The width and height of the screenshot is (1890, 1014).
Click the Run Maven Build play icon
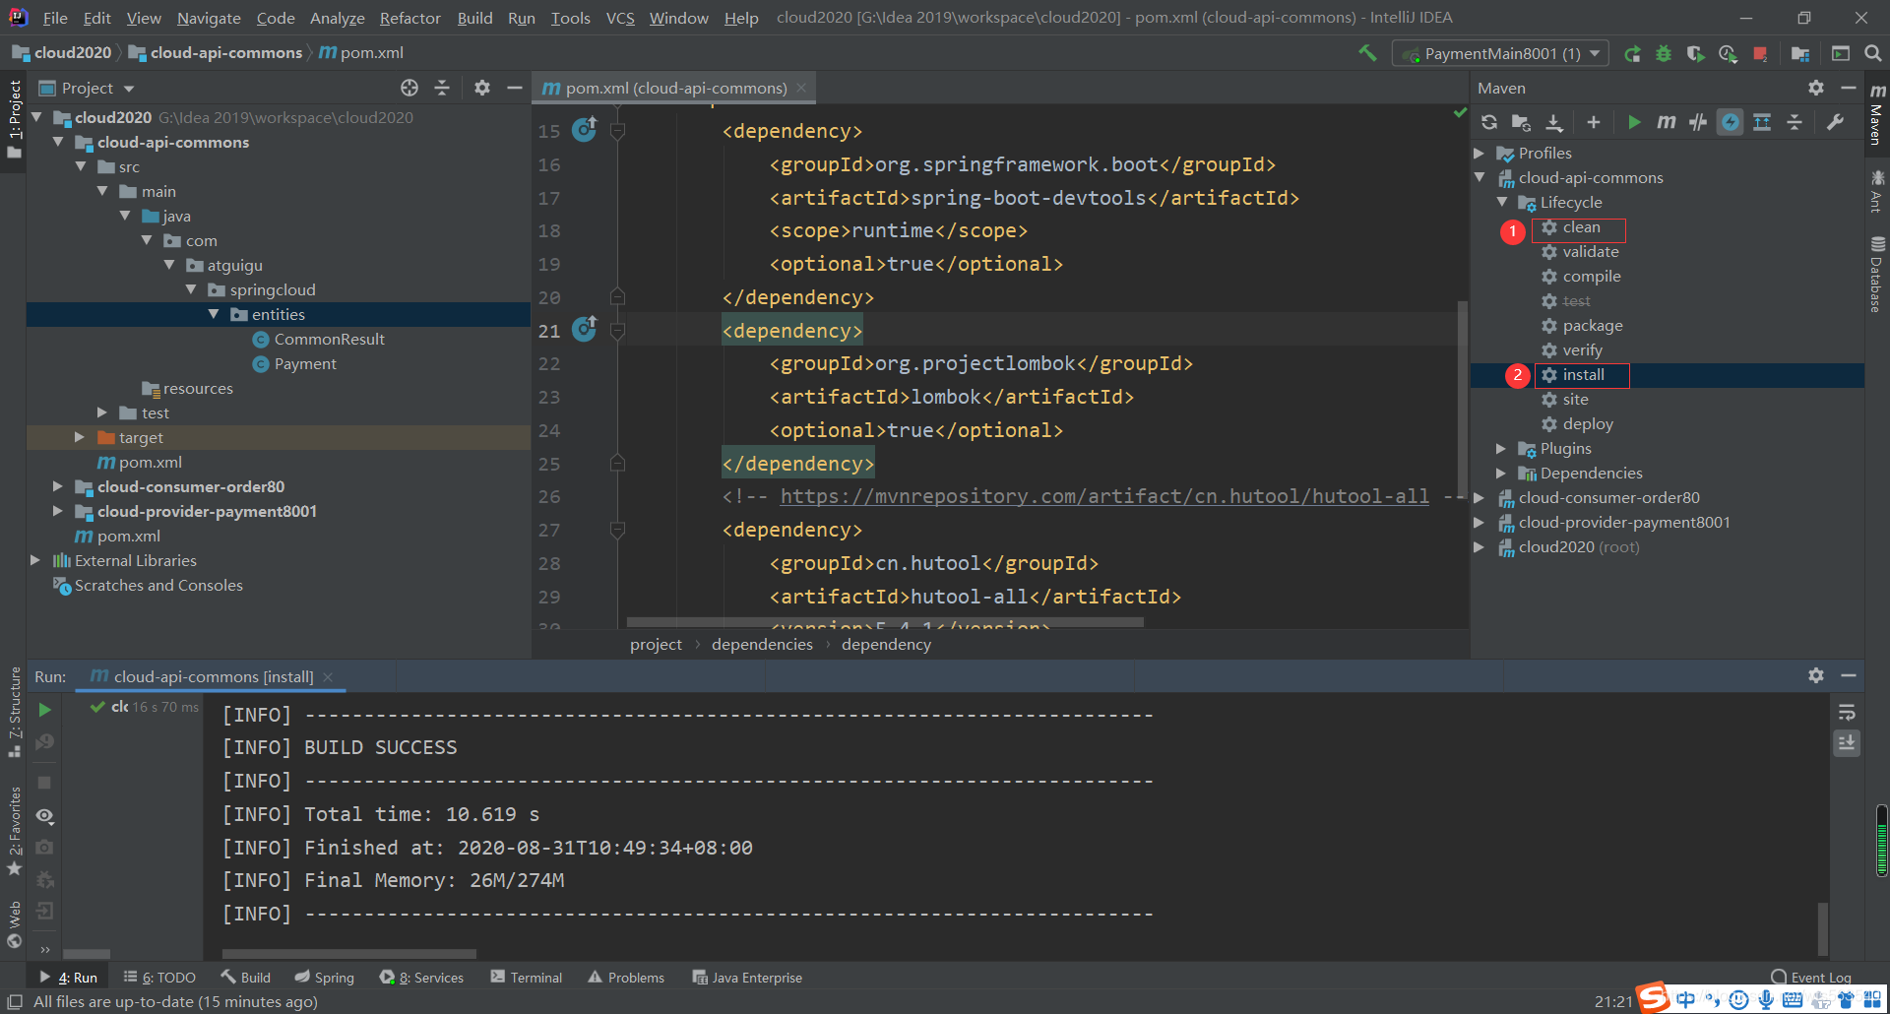click(x=1634, y=122)
